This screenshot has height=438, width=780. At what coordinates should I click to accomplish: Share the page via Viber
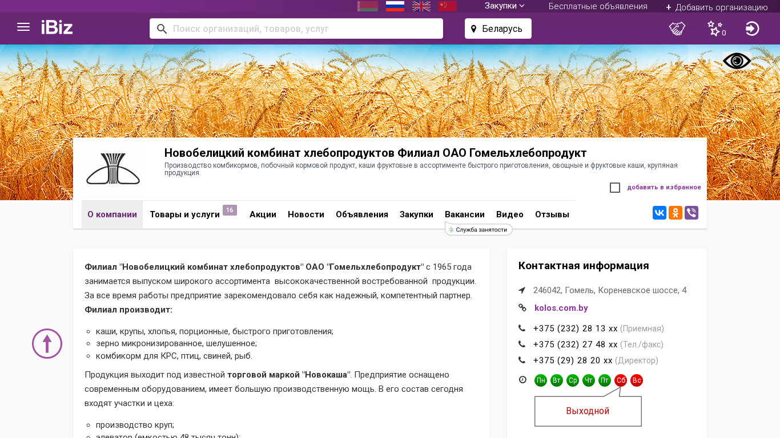coord(691,213)
